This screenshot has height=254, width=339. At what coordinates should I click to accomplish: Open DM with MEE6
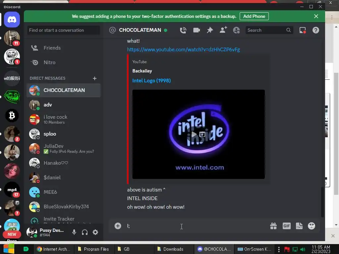[x=64, y=192]
